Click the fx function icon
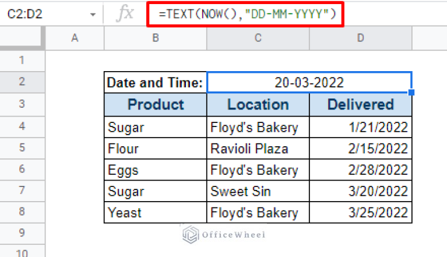This screenshot has height=257, width=447. [x=125, y=13]
